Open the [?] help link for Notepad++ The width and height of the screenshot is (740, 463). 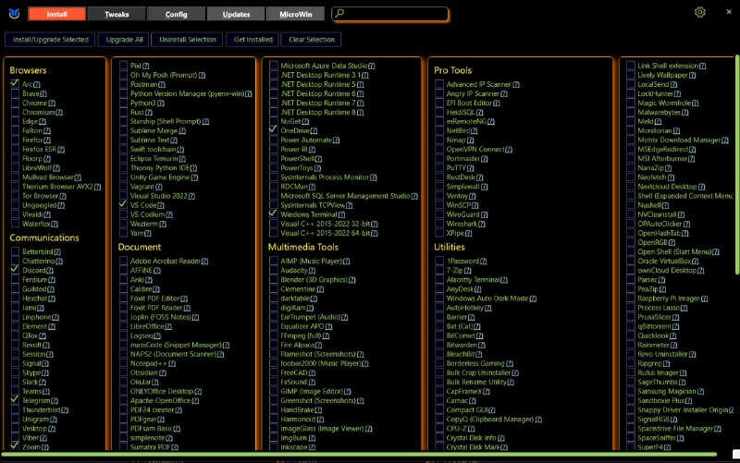click(x=173, y=363)
